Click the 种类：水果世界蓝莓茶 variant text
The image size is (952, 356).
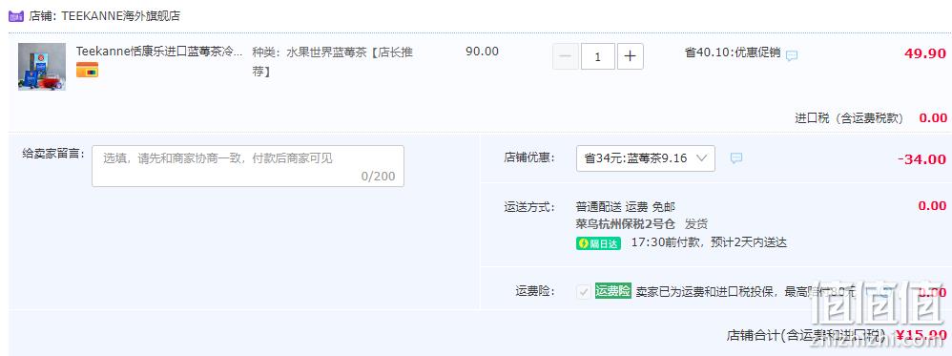tap(333, 62)
